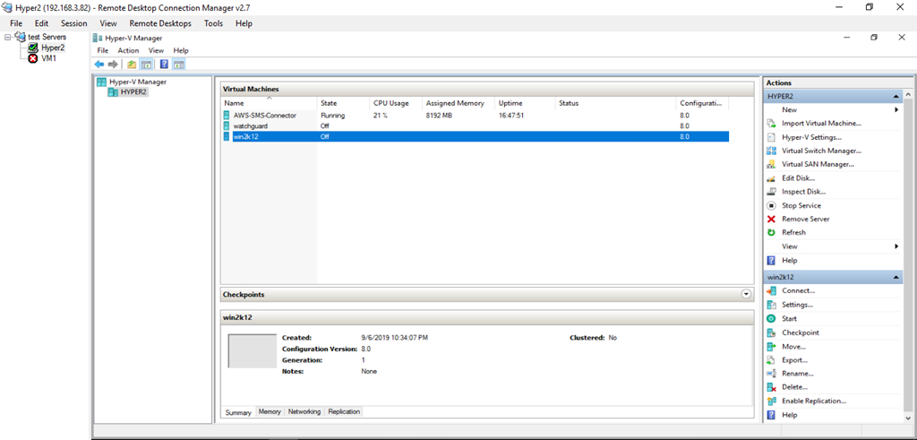Select the win2k12 virtual machine row
Screen dimensions: 917x440
pos(476,136)
